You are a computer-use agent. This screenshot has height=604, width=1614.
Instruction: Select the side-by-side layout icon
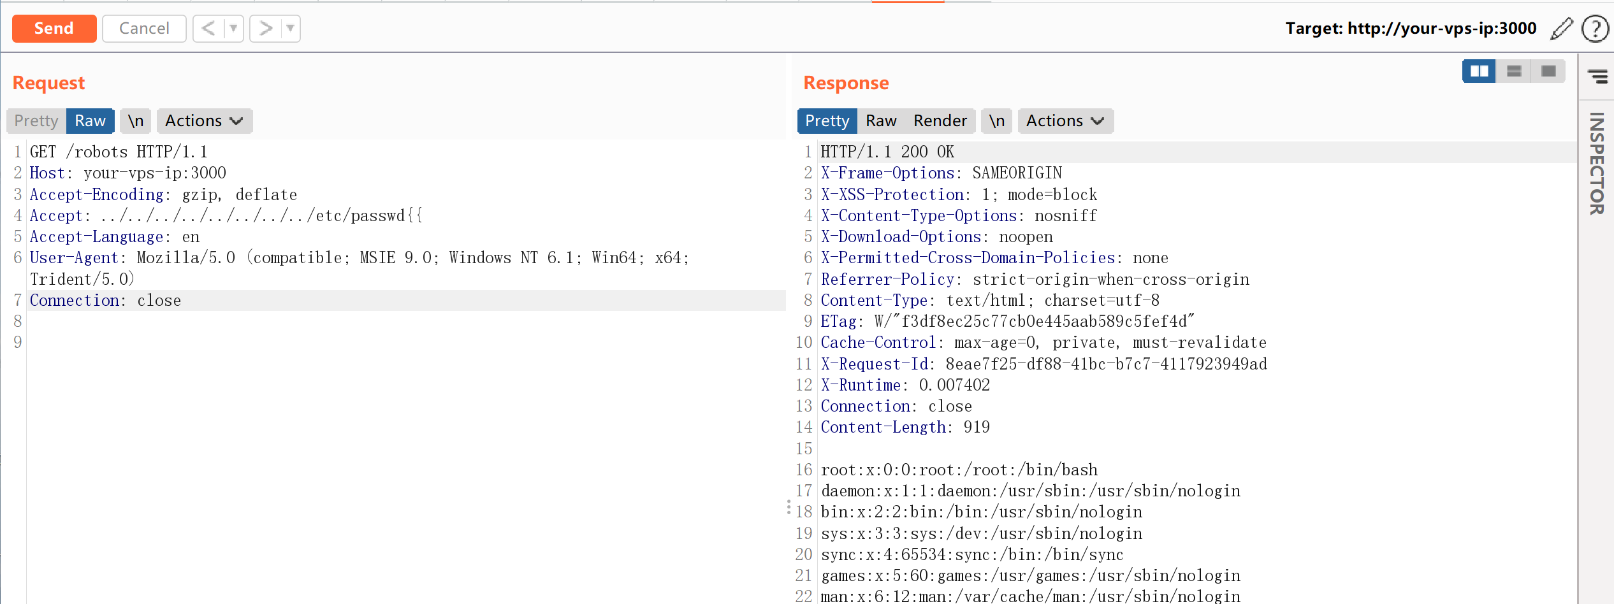click(1478, 71)
